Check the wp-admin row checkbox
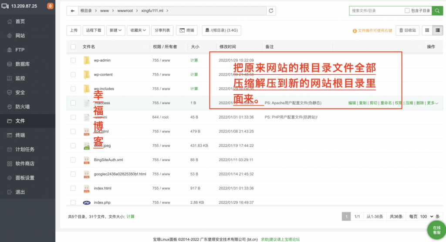This screenshot has height=242, width=446. [73, 60]
